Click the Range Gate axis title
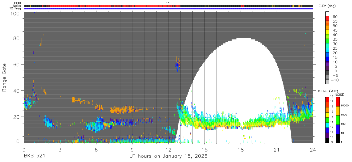352x162 pixels. click(x=4, y=78)
